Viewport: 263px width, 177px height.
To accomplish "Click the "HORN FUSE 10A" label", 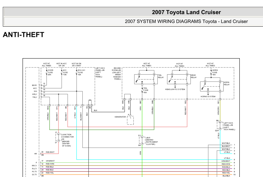I will 215,73.
